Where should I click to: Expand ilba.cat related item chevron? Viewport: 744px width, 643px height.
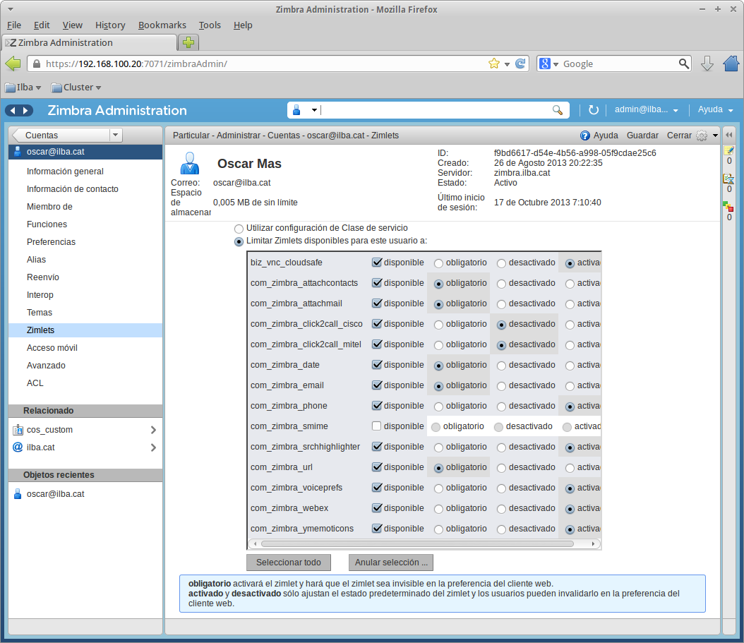[153, 447]
